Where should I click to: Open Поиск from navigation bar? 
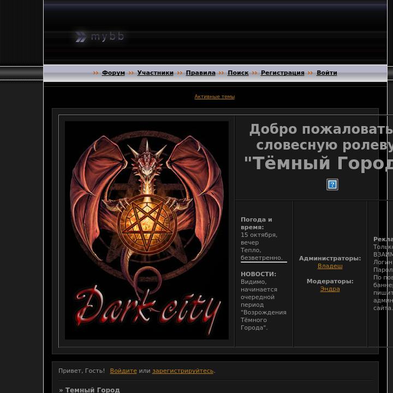coord(238,73)
